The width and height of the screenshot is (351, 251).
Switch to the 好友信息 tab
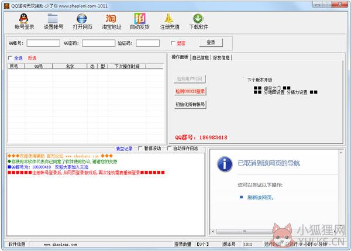(221, 58)
